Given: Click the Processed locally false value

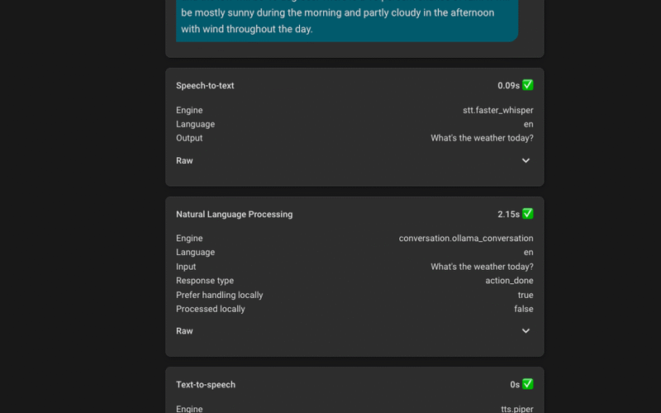Looking at the screenshot, I should pos(523,309).
